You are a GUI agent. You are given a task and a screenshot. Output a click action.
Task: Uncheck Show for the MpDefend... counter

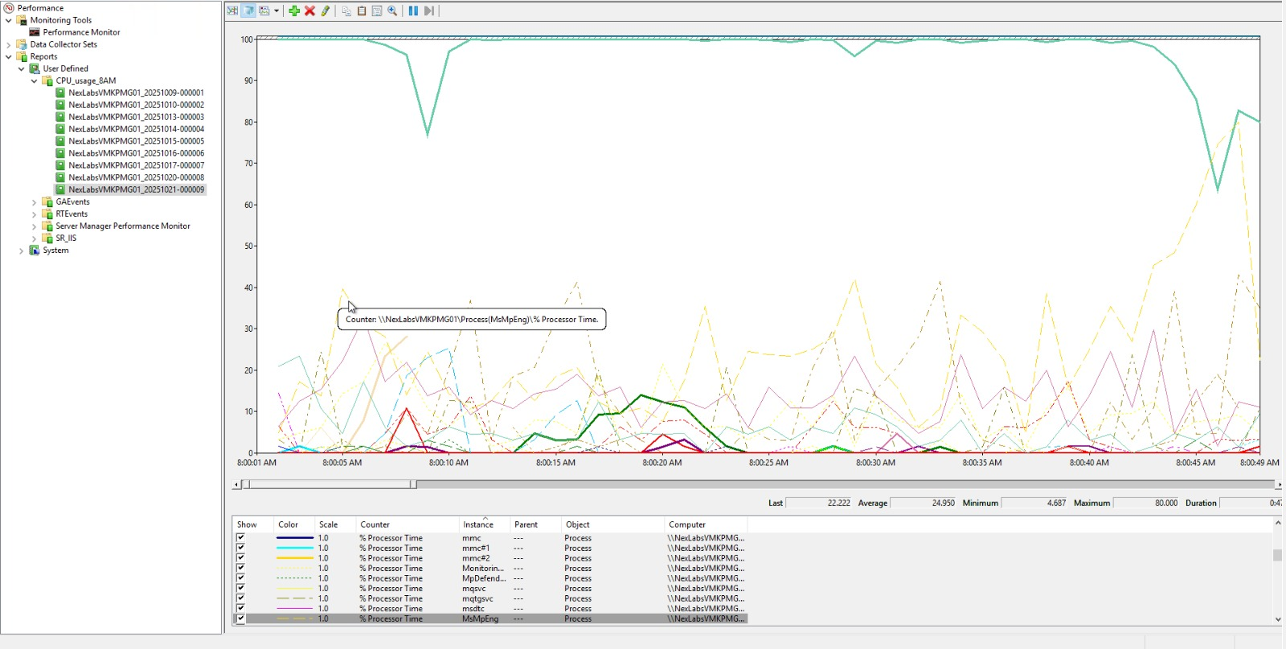tap(240, 578)
